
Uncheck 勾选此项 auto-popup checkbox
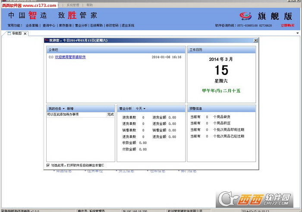click(x=48, y=165)
